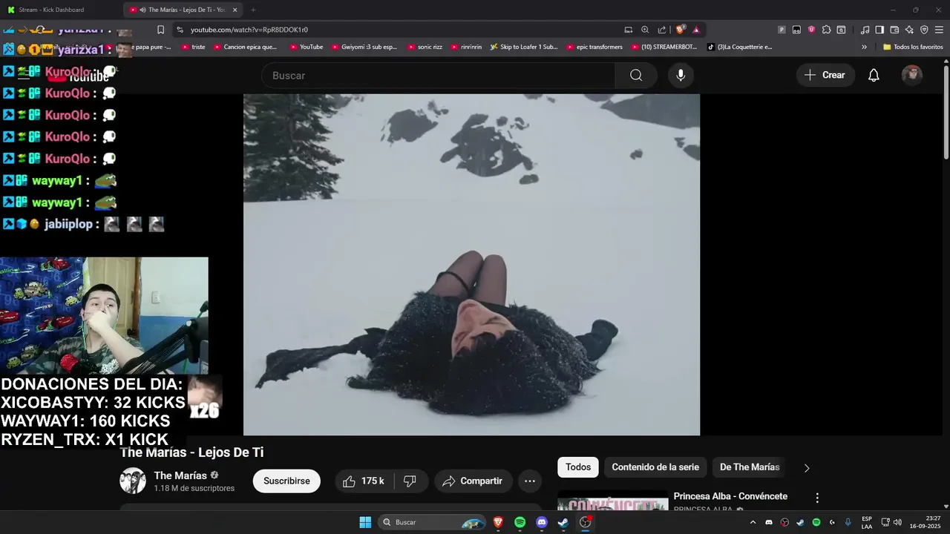Click the video player area
The height and width of the screenshot is (534, 950).
click(471, 264)
